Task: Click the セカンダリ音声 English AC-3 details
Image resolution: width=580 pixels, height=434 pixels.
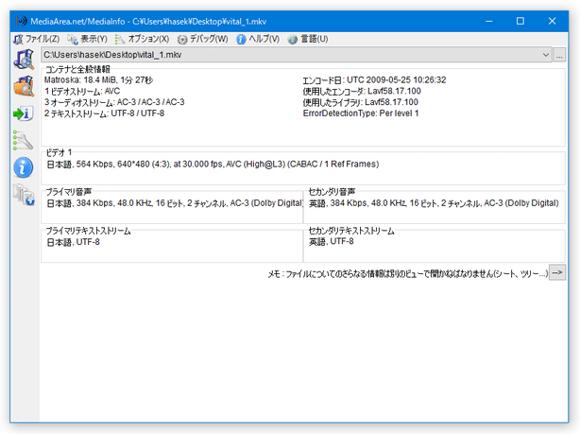Action: [x=434, y=203]
